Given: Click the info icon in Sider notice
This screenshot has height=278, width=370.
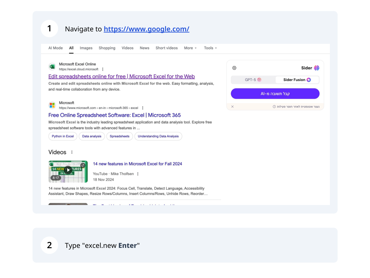Looking at the screenshot, I should tap(274, 107).
